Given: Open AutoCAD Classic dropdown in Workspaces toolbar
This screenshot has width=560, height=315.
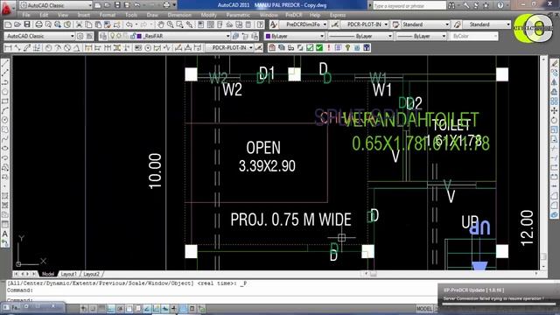Looking at the screenshot, I should click(39, 36).
